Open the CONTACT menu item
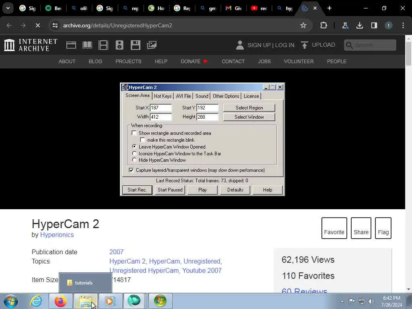This screenshot has width=412, height=309. [x=233, y=62]
